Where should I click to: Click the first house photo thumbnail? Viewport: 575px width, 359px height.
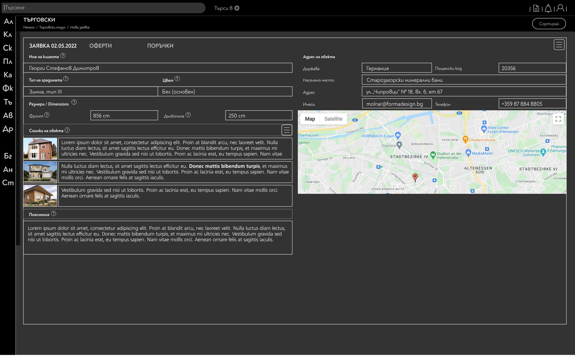[x=40, y=149]
